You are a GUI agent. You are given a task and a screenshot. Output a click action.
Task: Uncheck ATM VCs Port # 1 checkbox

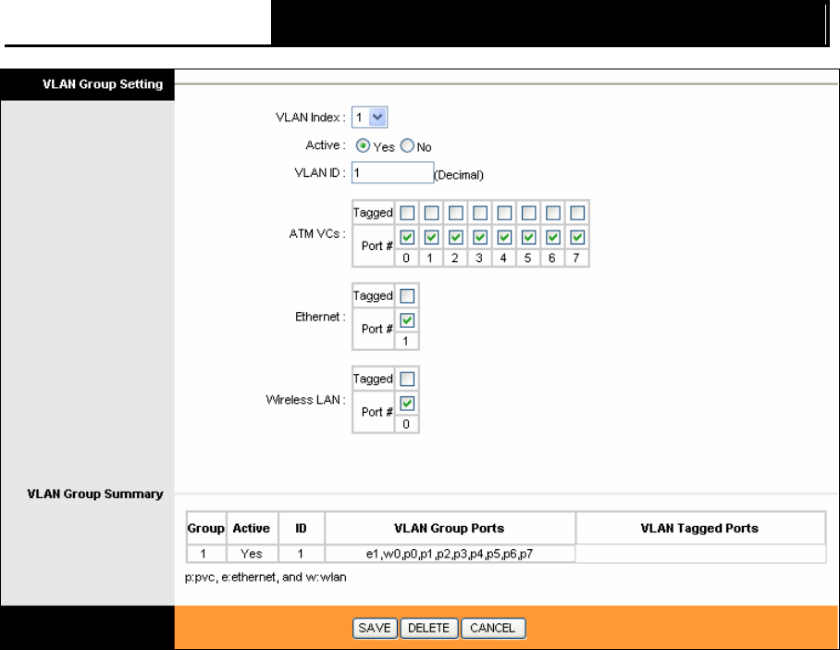tap(431, 237)
